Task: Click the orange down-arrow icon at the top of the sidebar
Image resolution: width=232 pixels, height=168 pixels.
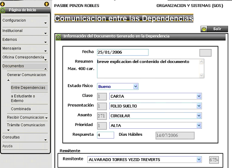Action: [2, 4]
